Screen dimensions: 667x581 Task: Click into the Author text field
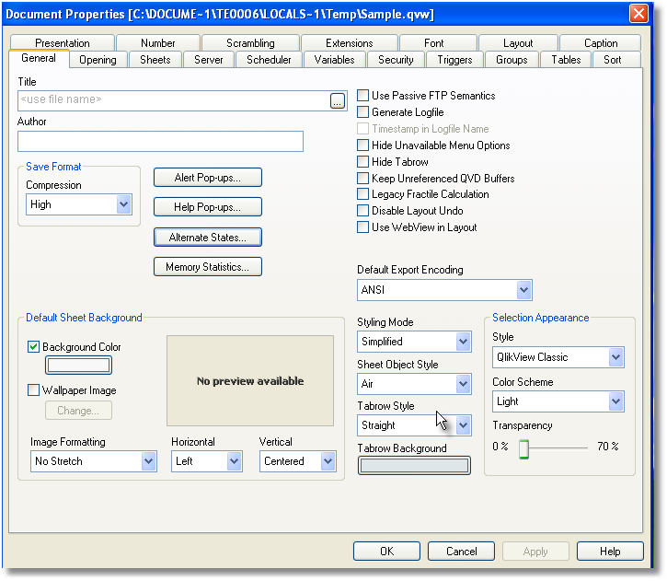pos(160,141)
